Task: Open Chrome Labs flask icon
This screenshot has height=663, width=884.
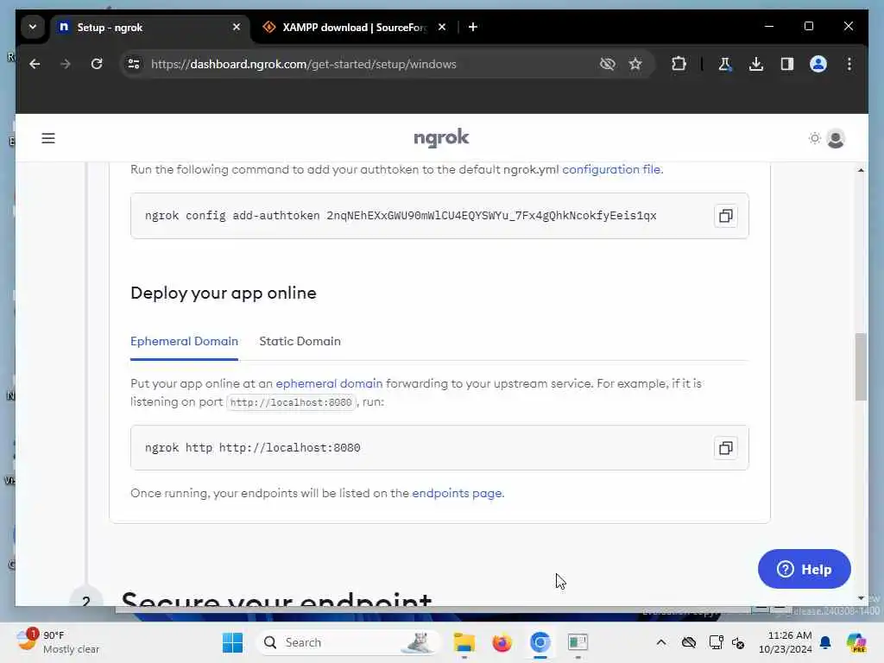Action: (725, 64)
